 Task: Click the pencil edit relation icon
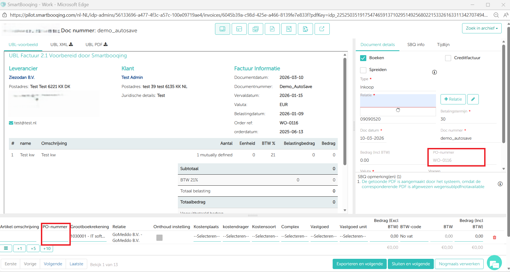[x=473, y=99]
